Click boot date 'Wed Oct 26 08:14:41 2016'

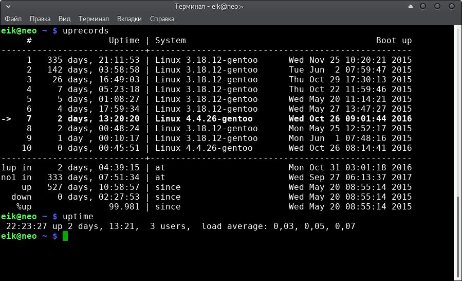click(350, 148)
